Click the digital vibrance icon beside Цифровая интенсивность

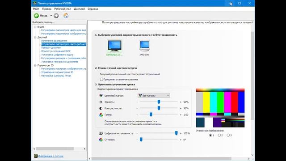(101, 133)
